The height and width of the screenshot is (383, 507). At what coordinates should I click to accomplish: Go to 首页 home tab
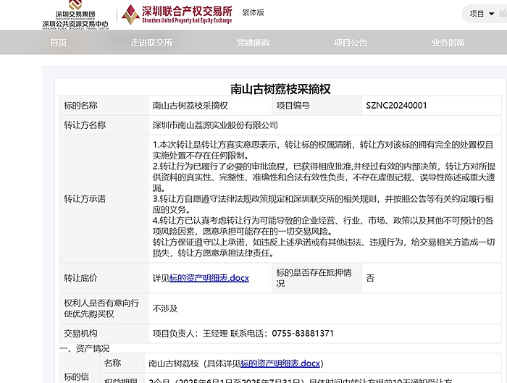click(58, 43)
